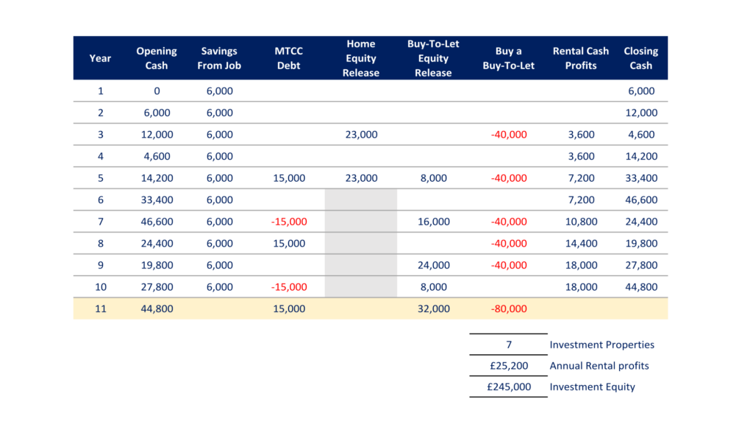
Task: Select Year 11 buy-to-let cost -80,000
Action: tap(509, 308)
